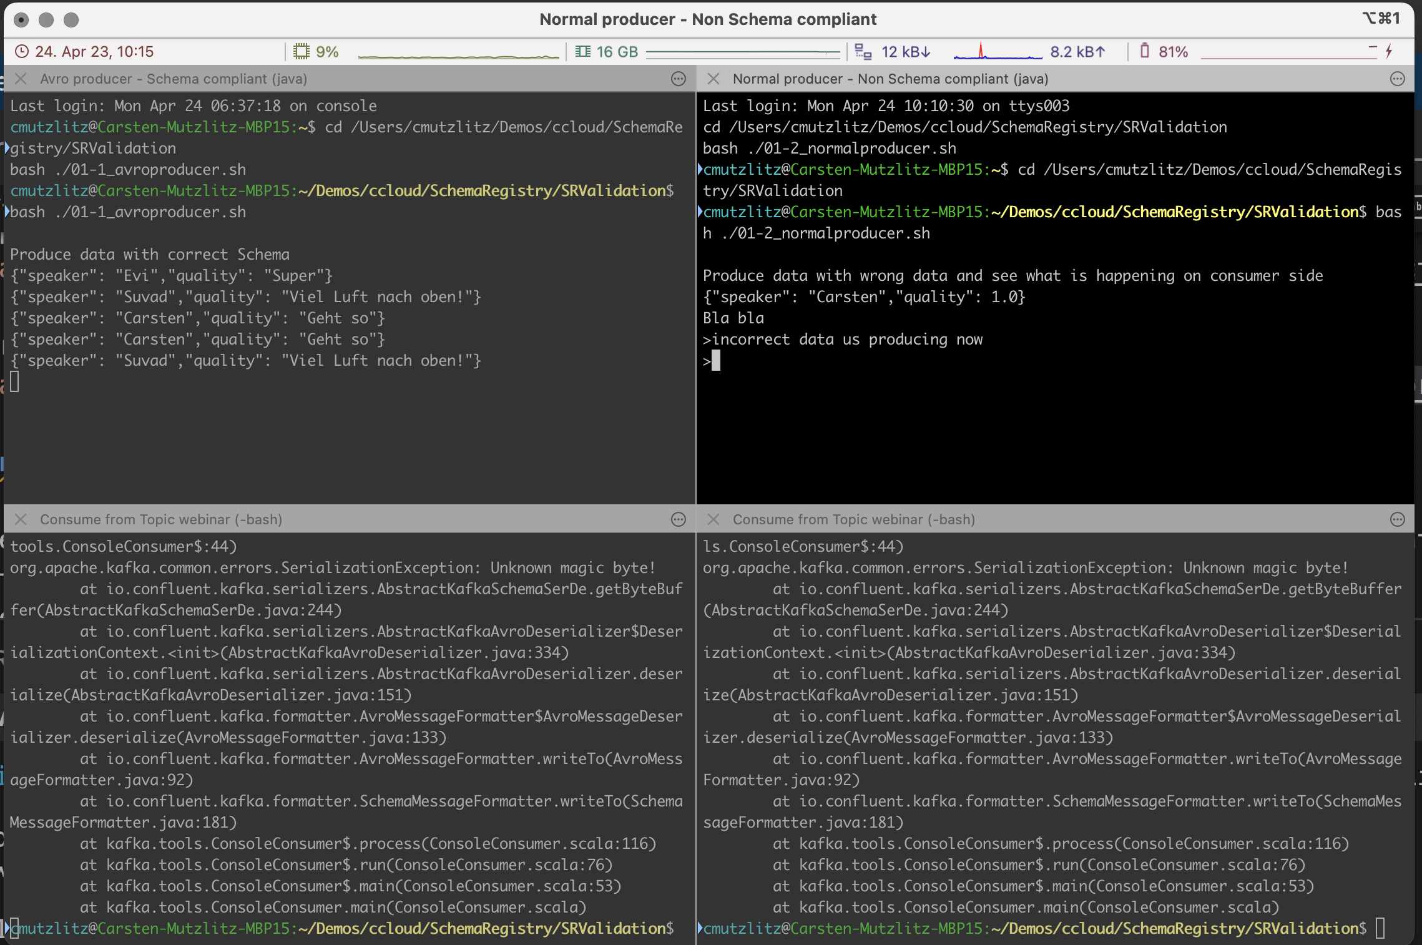Click the clock icon in status bar
The height and width of the screenshot is (945, 1422).
22,51
